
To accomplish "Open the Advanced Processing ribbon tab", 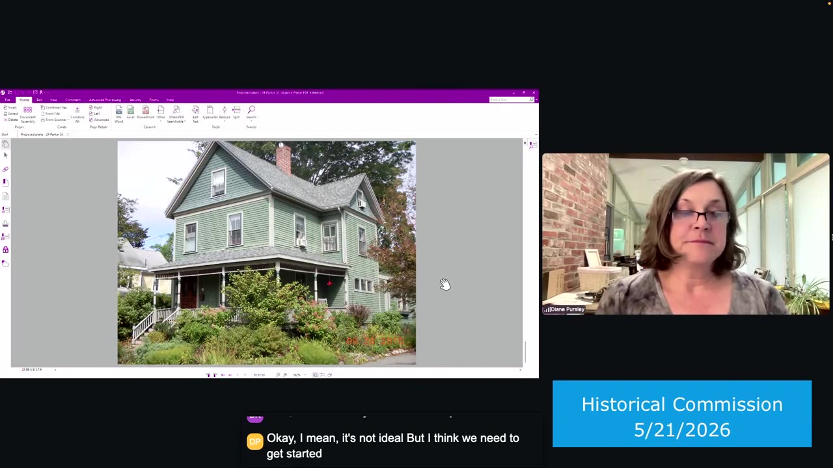I will tap(105, 100).
